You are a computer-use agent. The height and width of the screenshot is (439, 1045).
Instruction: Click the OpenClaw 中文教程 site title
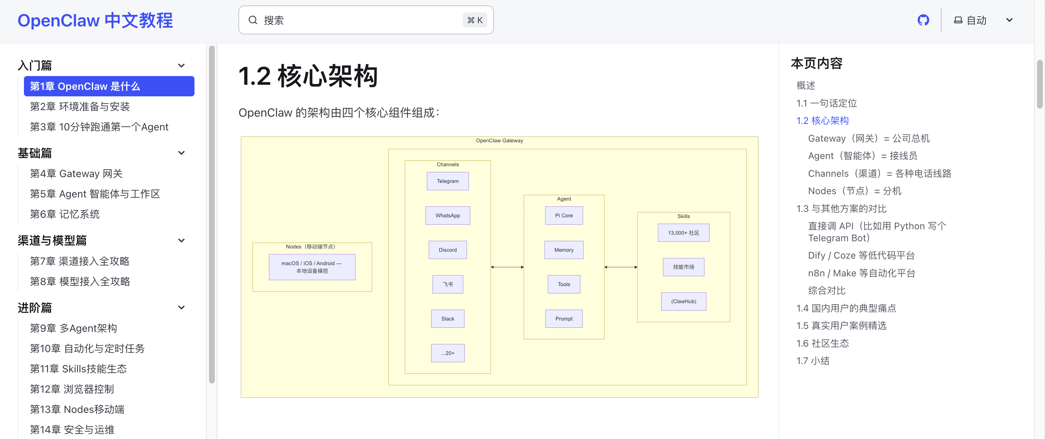95,20
